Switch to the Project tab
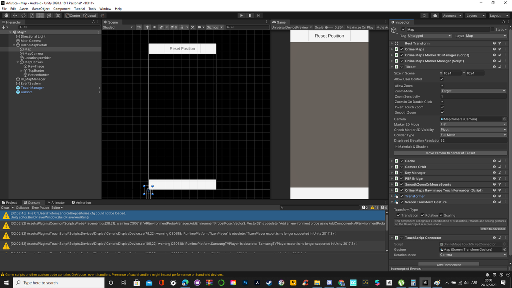The width and height of the screenshot is (512, 288). (10, 202)
